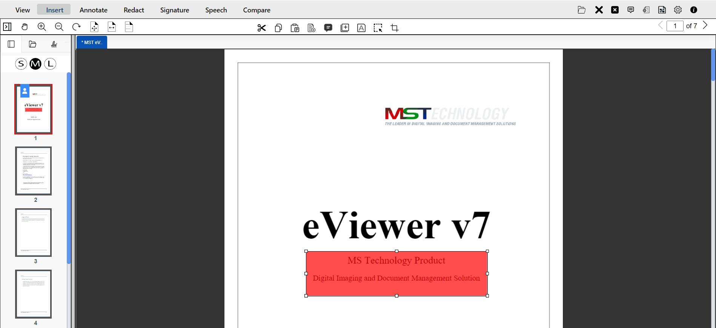
Task: Paste pages with the clipboard icon
Action: click(295, 28)
